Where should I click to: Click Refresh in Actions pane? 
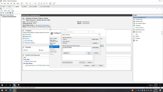[137, 36]
